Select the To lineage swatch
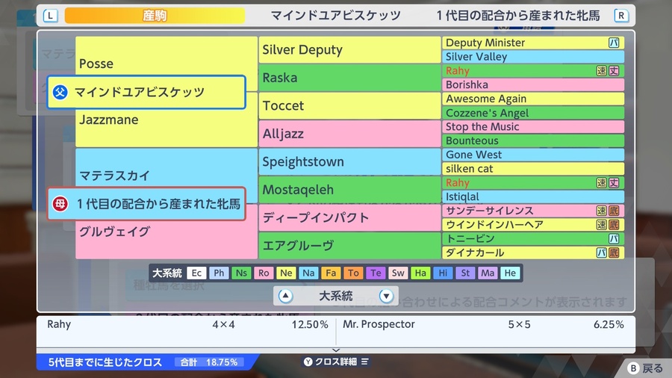The width and height of the screenshot is (672, 378). 353,273
